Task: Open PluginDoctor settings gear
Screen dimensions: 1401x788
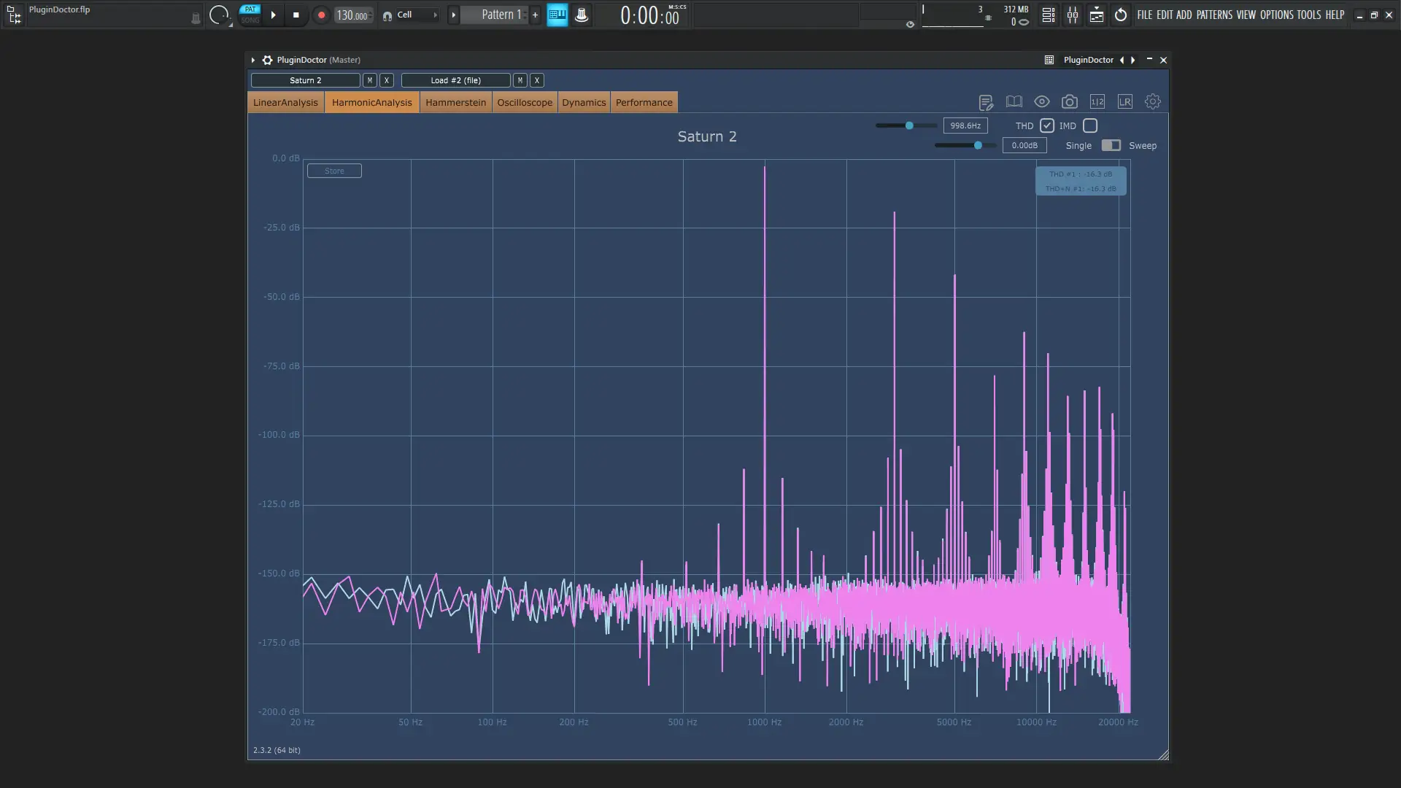Action: tap(1152, 102)
